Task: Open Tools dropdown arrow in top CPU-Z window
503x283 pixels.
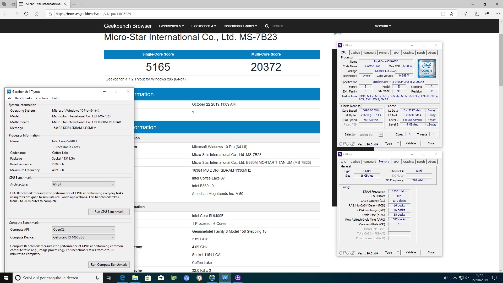Action: coord(398,143)
